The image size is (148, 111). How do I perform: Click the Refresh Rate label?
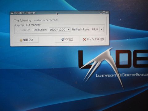tap(80, 30)
